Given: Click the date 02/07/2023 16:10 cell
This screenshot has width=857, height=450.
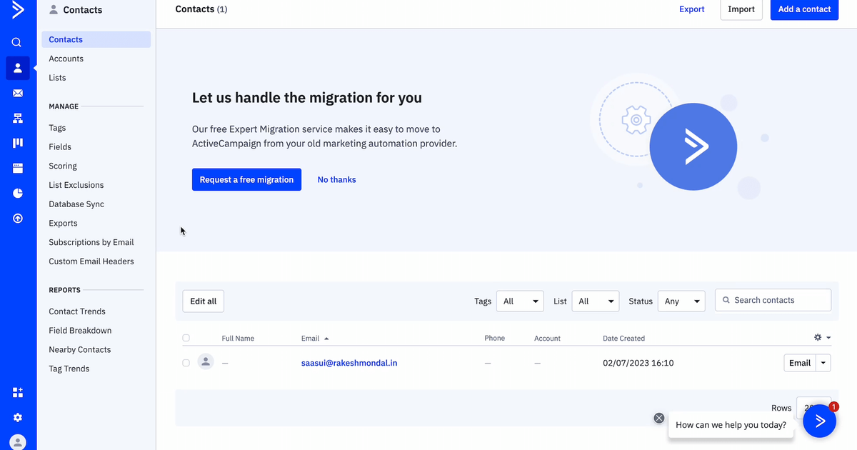Looking at the screenshot, I should (638, 363).
